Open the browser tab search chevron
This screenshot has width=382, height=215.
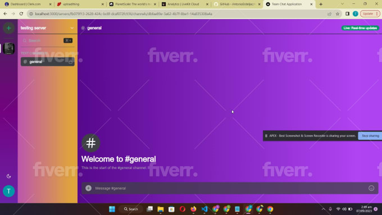coord(342,4)
